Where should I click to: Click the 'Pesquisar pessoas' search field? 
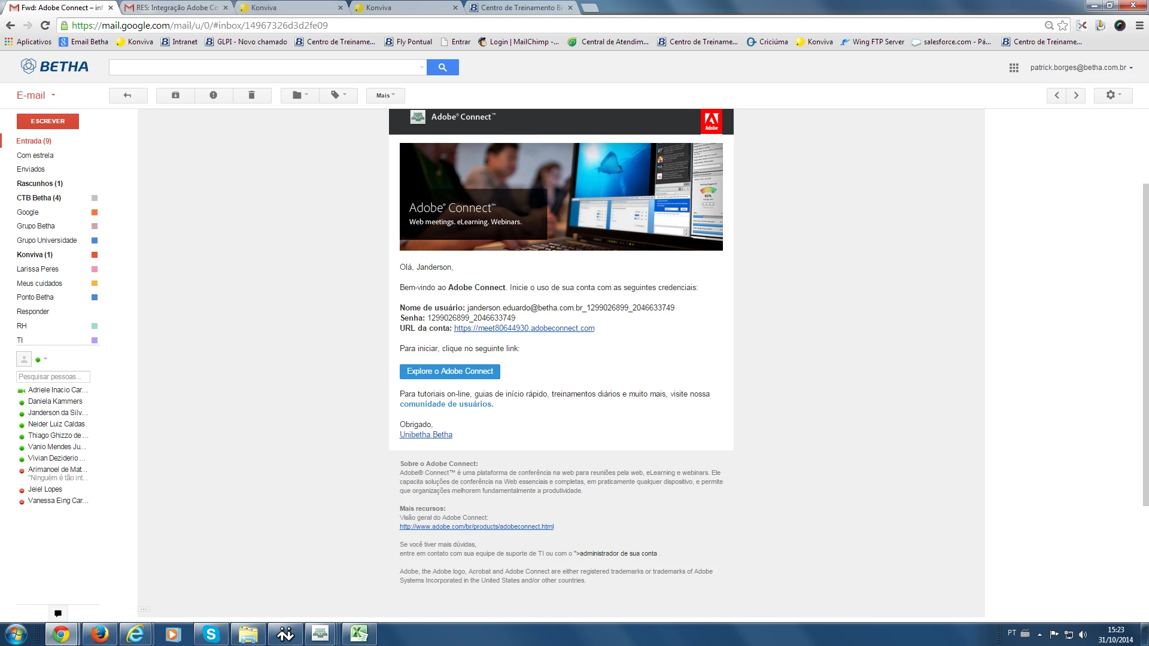(x=53, y=377)
